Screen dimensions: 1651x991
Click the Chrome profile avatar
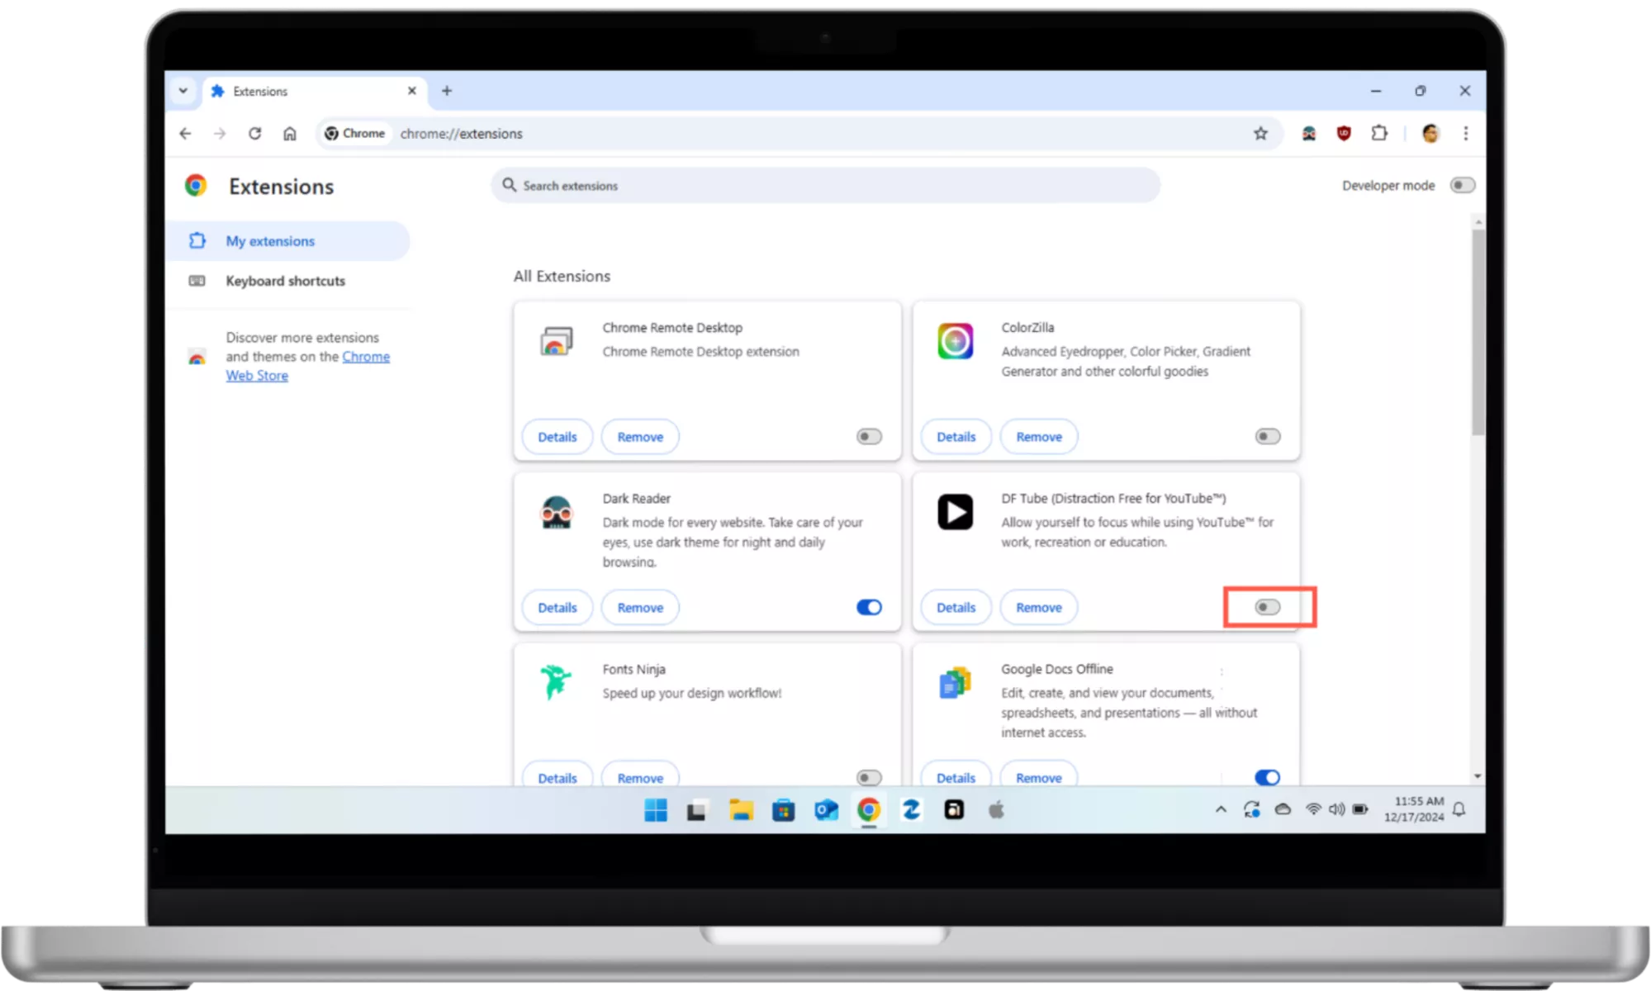point(1430,134)
